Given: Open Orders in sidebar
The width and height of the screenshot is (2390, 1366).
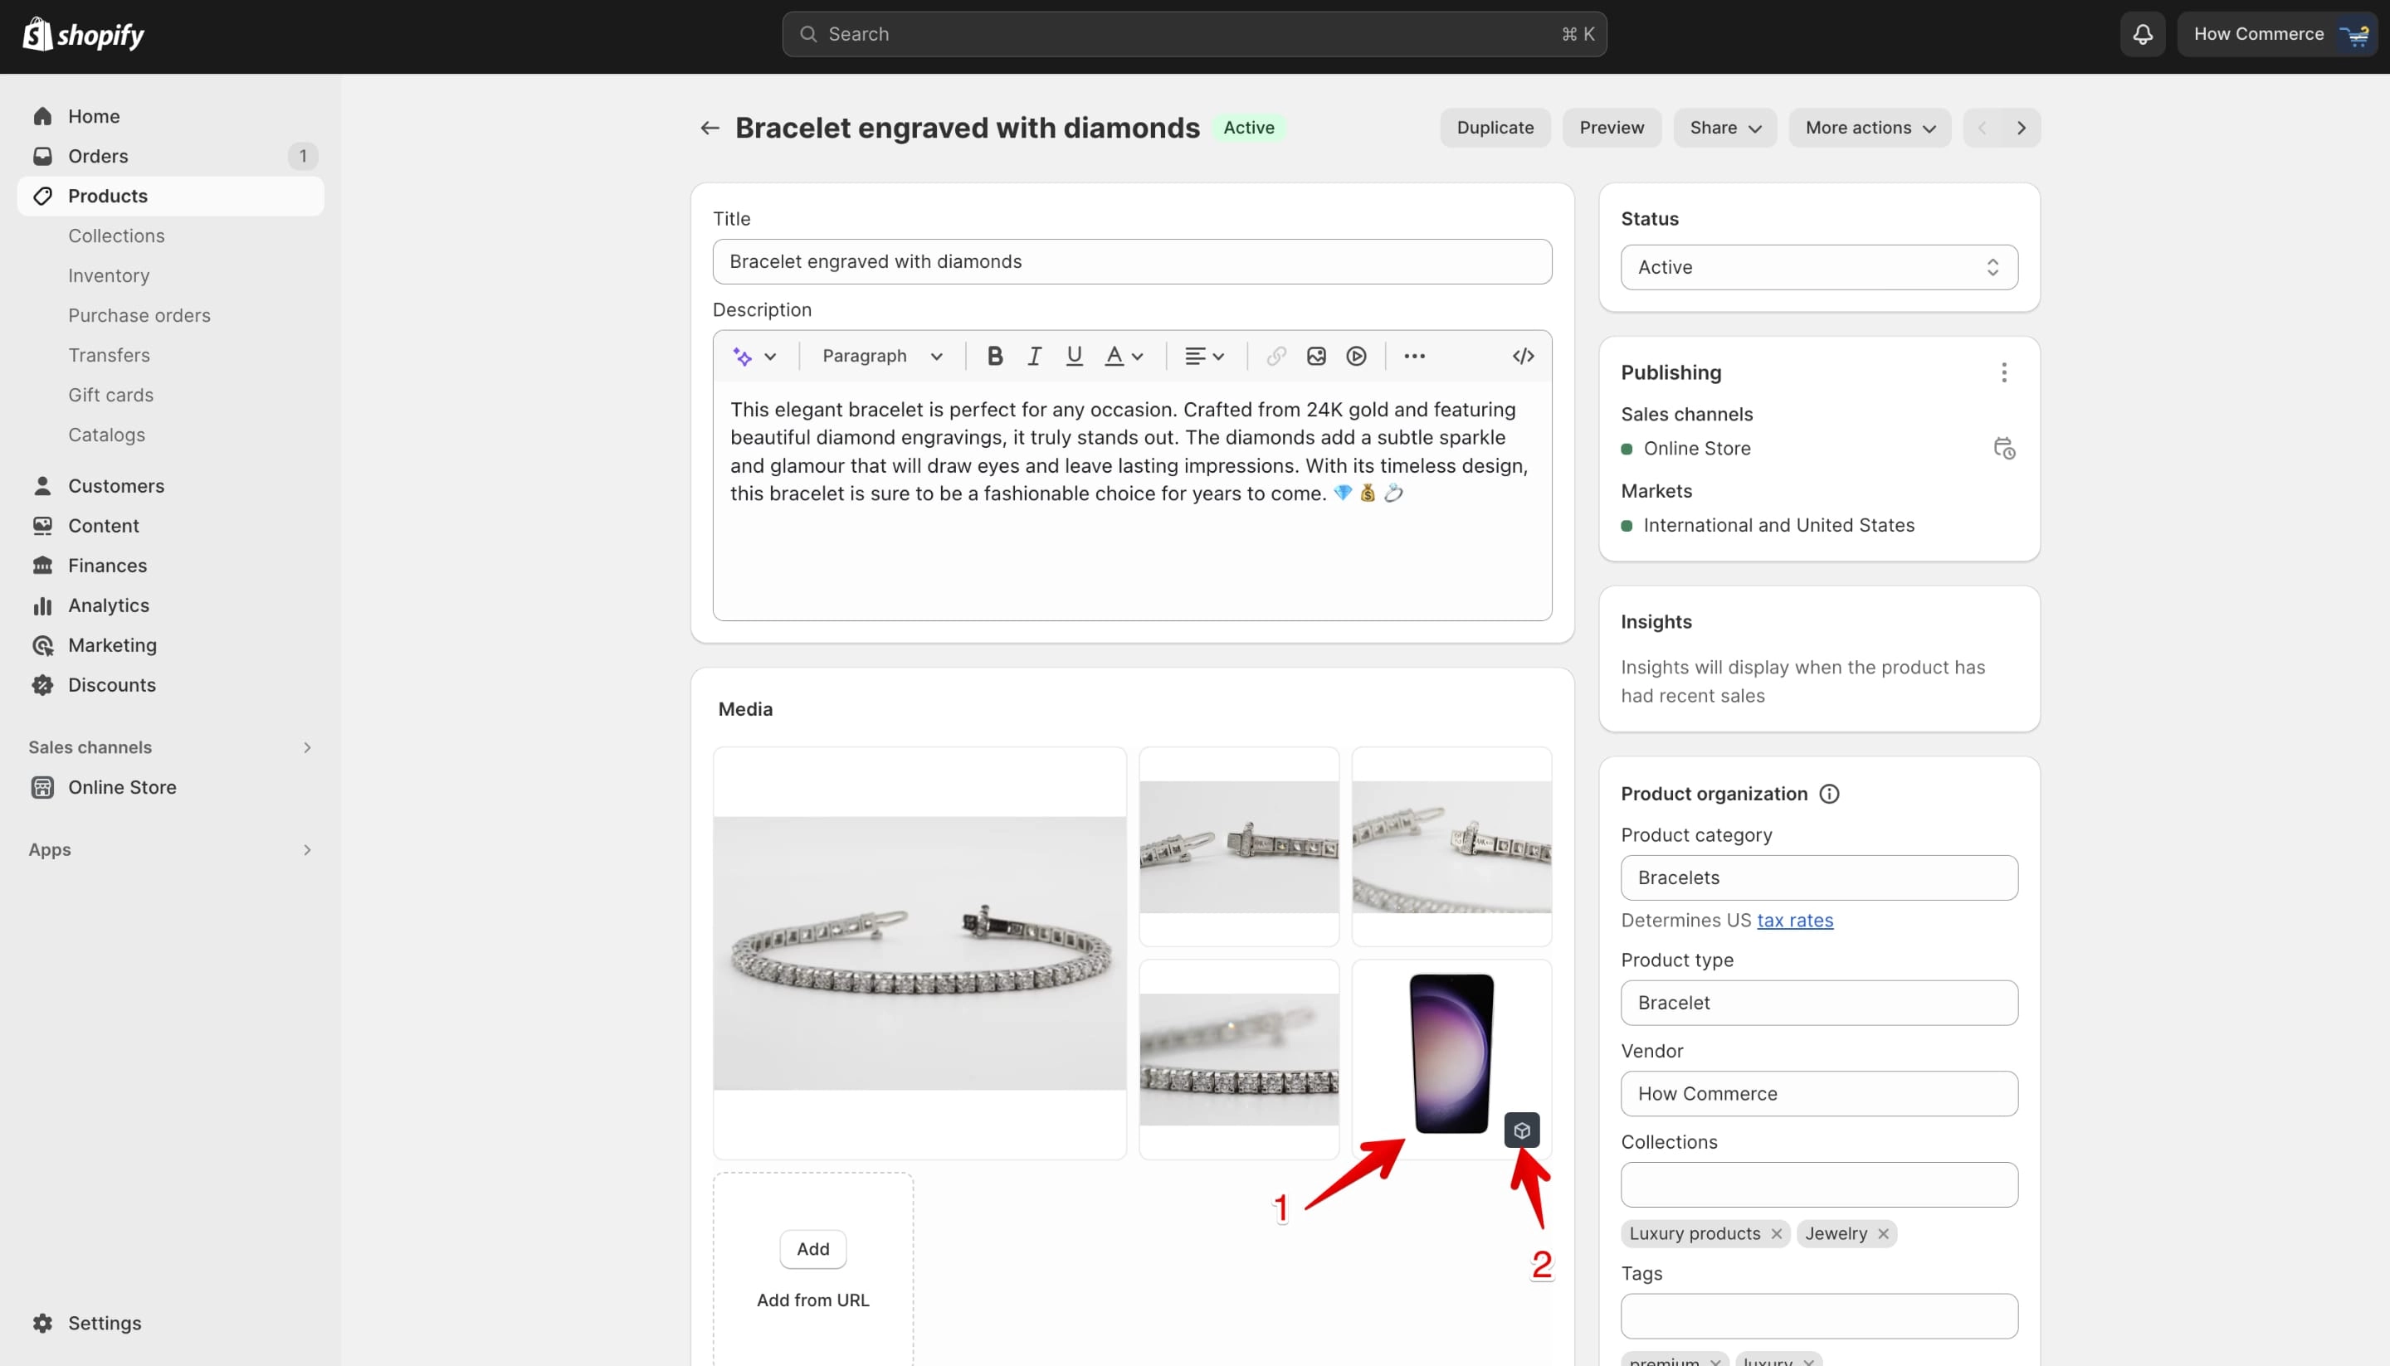Looking at the screenshot, I should tap(170, 156).
